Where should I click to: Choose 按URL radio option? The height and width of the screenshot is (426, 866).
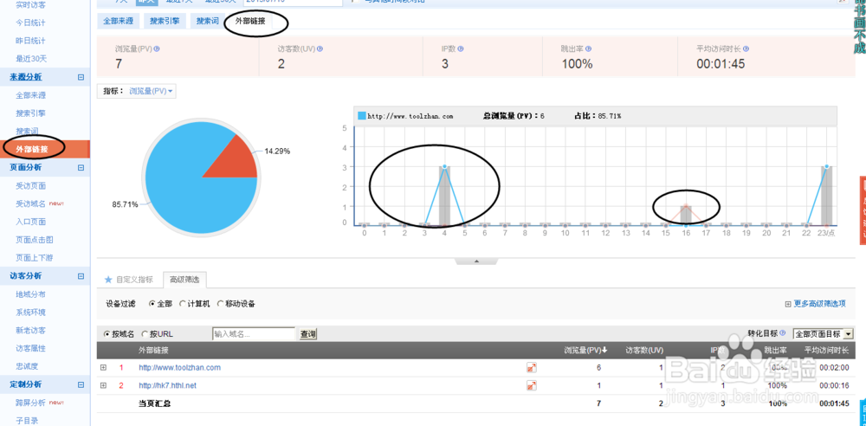click(x=145, y=334)
